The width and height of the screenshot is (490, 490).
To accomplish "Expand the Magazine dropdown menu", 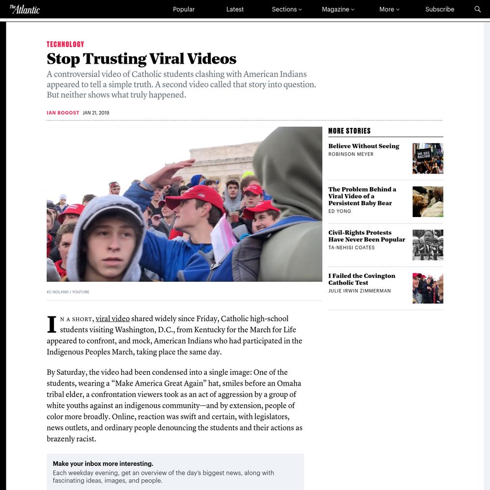I will (338, 9).
